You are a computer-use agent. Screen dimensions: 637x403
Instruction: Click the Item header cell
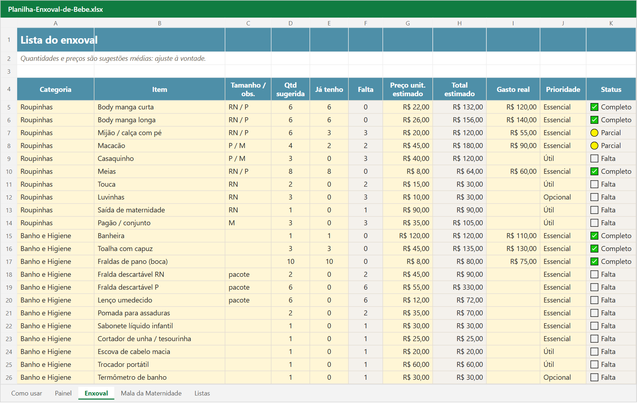160,89
